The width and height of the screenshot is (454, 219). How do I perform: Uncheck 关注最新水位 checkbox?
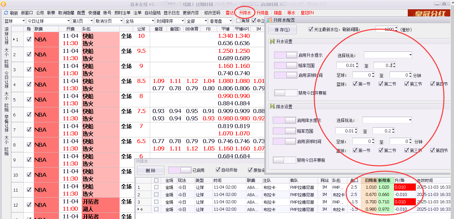[x=310, y=29]
